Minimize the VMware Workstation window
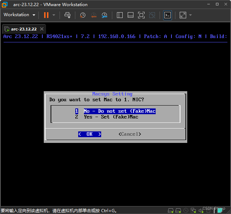231x214 pixels. 208,4
